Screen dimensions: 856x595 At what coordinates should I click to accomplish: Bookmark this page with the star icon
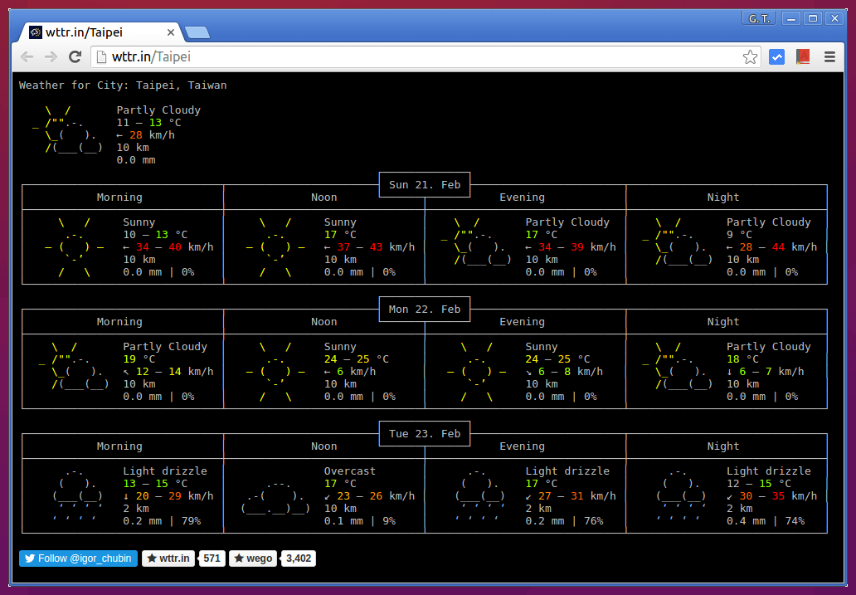pos(750,56)
